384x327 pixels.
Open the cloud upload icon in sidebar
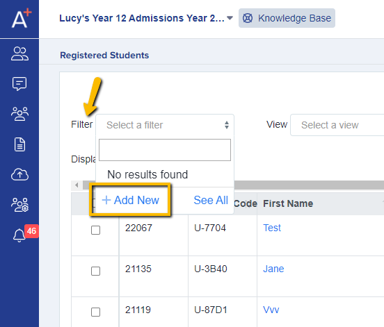coord(19,174)
